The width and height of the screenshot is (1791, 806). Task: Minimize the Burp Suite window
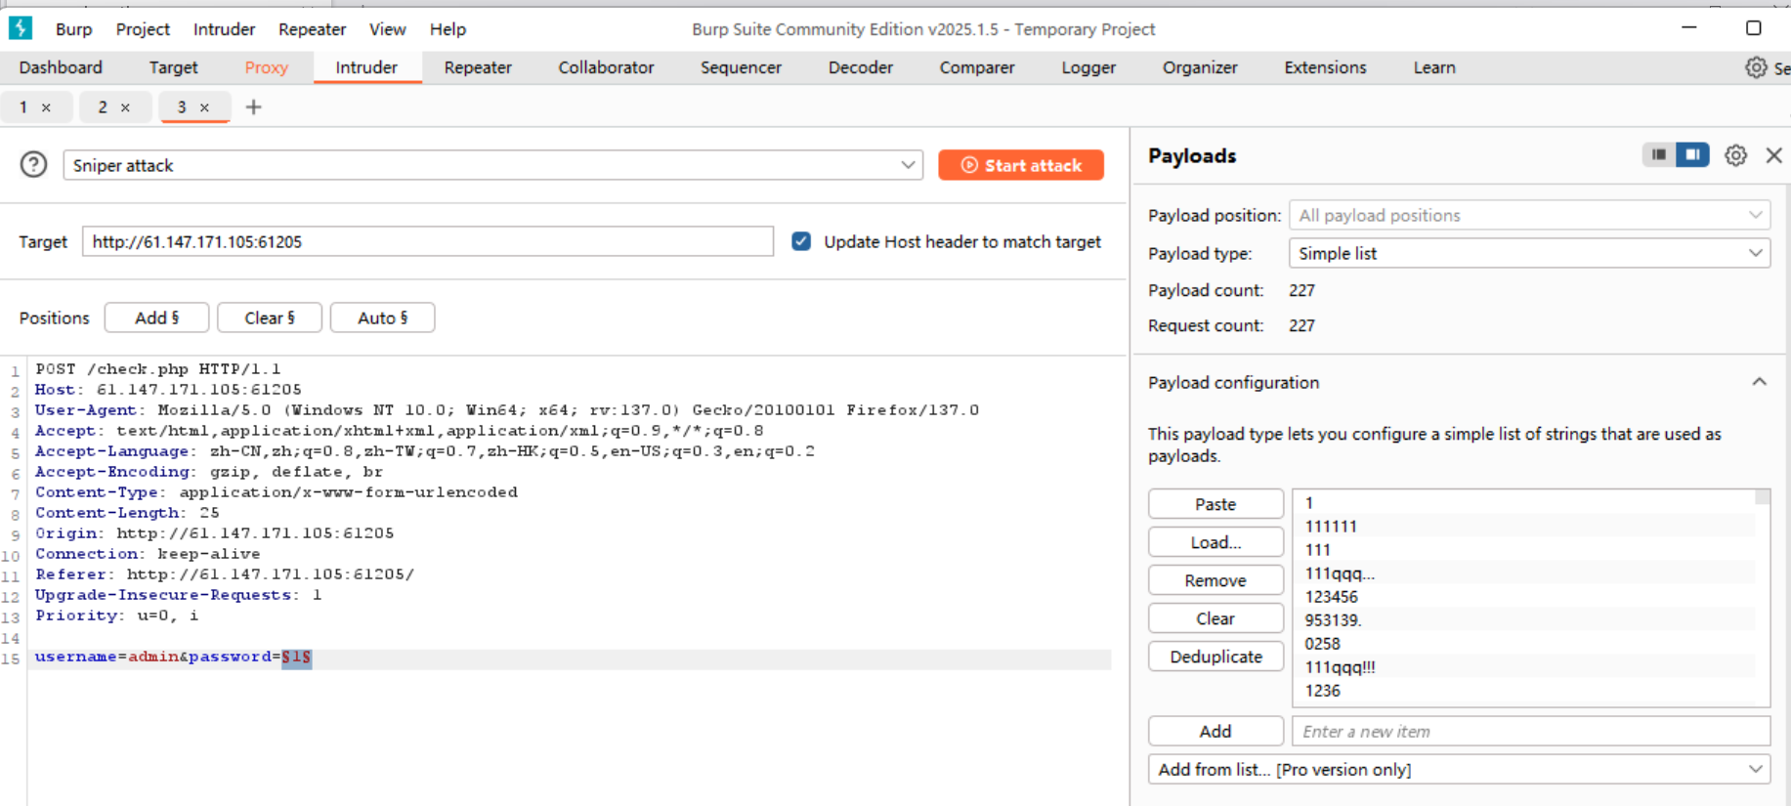pyautogui.click(x=1688, y=28)
